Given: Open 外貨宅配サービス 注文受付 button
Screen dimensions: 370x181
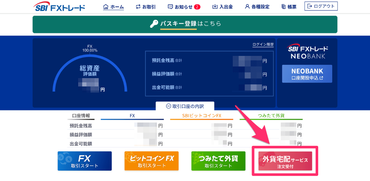Looking at the screenshot, I should (x=285, y=161).
